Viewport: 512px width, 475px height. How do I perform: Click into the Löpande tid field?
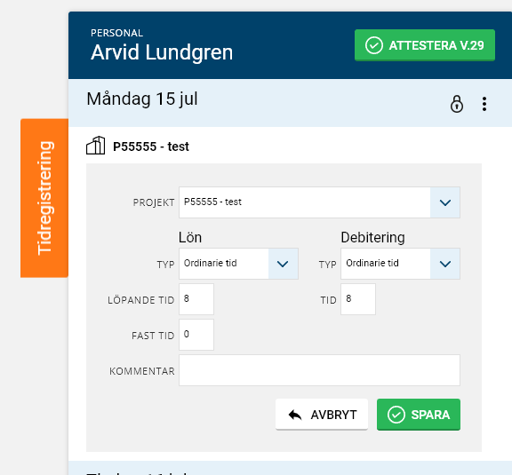[196, 299]
